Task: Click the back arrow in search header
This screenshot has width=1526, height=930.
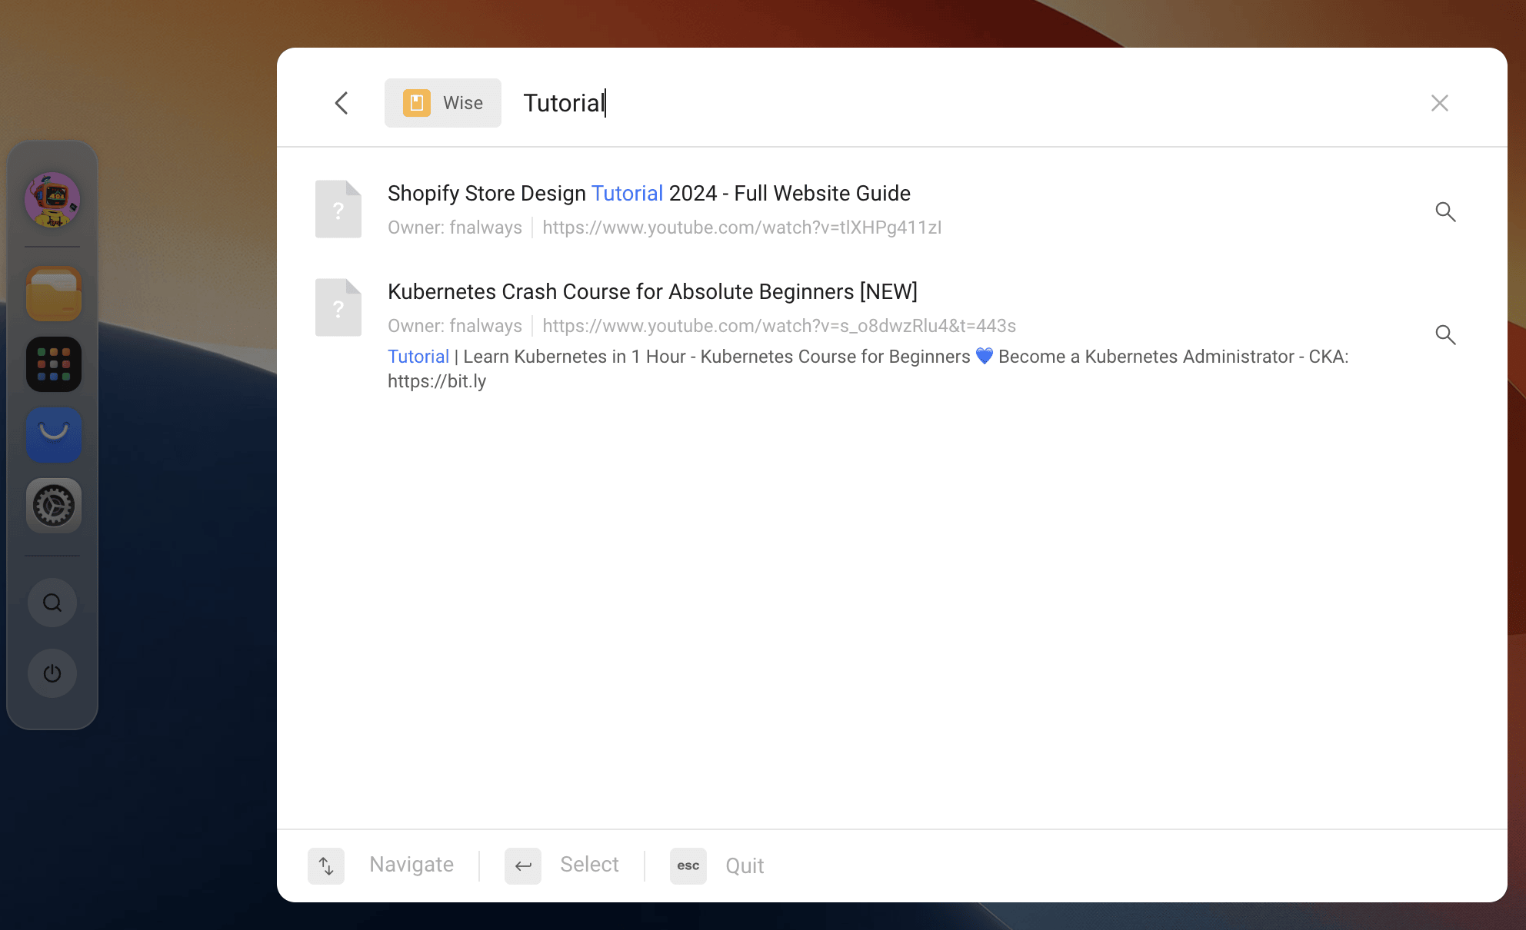Action: point(342,103)
